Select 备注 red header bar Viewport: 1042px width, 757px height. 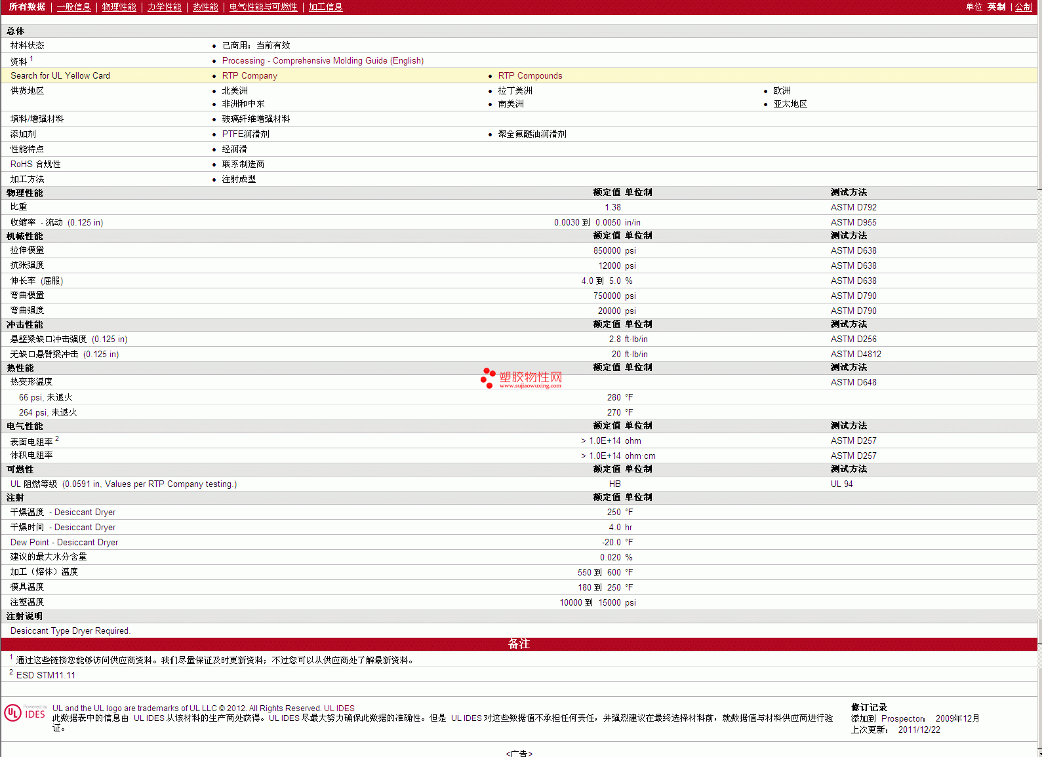519,644
